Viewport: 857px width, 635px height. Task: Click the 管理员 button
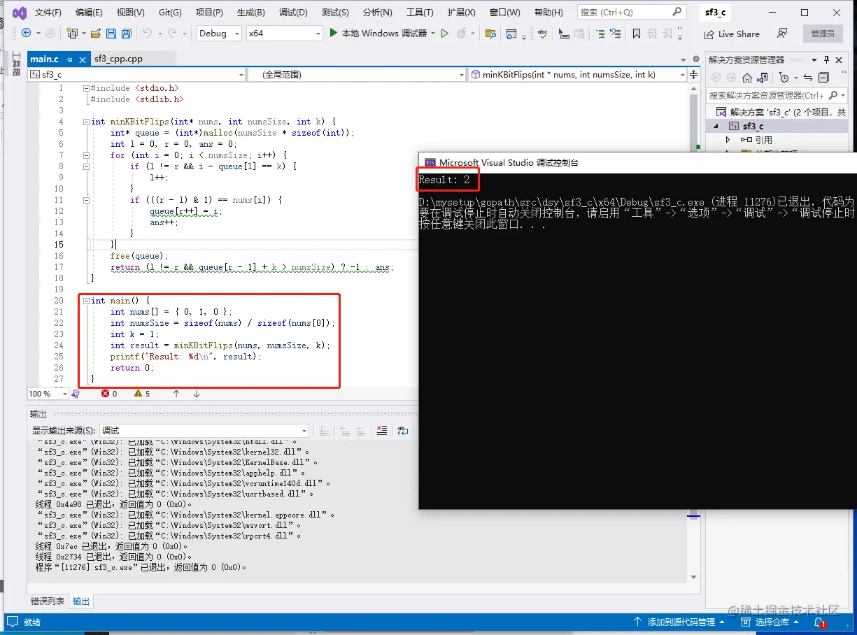click(x=823, y=34)
